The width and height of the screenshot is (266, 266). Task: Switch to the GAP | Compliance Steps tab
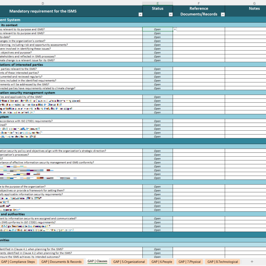click(16, 262)
